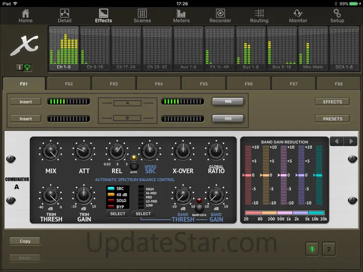This screenshot has height=272, width=363.
Task: Select the Bus 1-8 meter bank
Action: click(250, 48)
